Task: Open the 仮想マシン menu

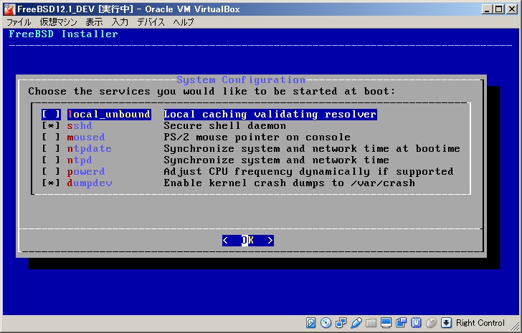Action: click(58, 22)
